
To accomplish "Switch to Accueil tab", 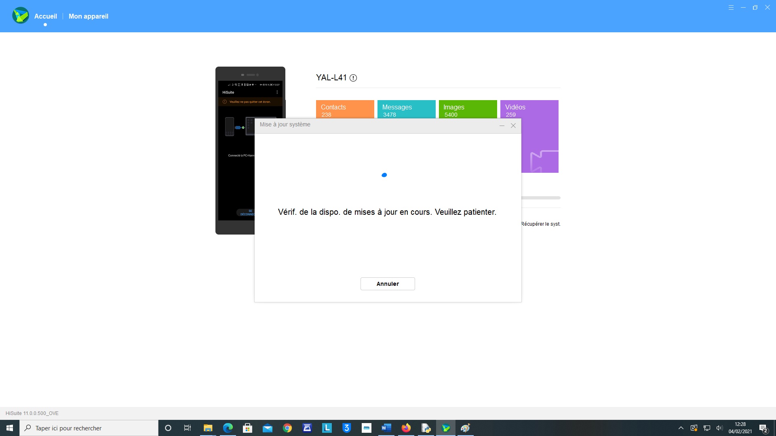I will (x=45, y=16).
